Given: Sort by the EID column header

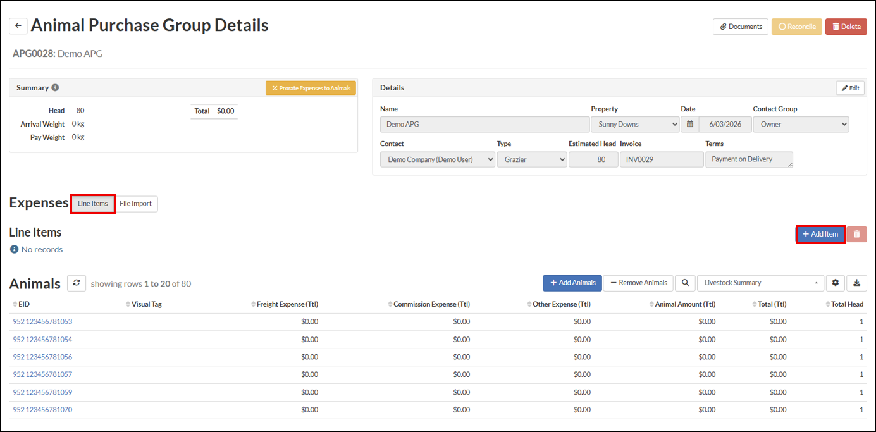Looking at the screenshot, I should 24,304.
